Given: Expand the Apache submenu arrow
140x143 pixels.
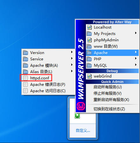Looking at the screenshot, I should point(136,52).
